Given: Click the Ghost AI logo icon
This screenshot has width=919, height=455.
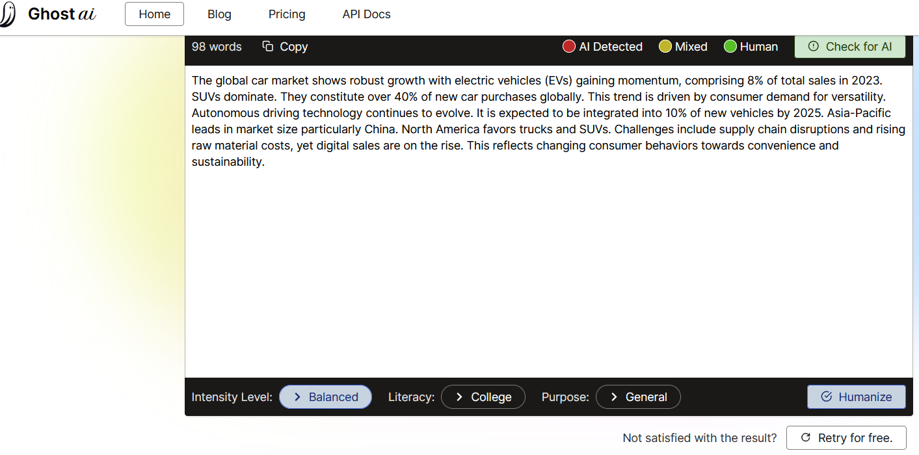Looking at the screenshot, I should click(7, 14).
